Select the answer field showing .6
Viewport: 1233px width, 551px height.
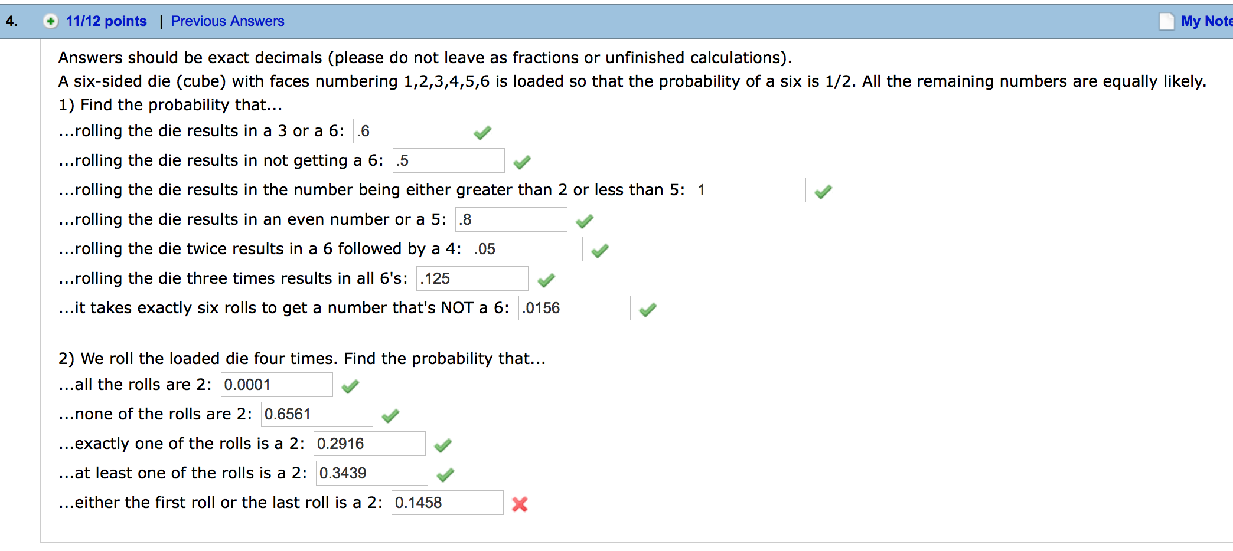pyautogui.click(x=408, y=131)
